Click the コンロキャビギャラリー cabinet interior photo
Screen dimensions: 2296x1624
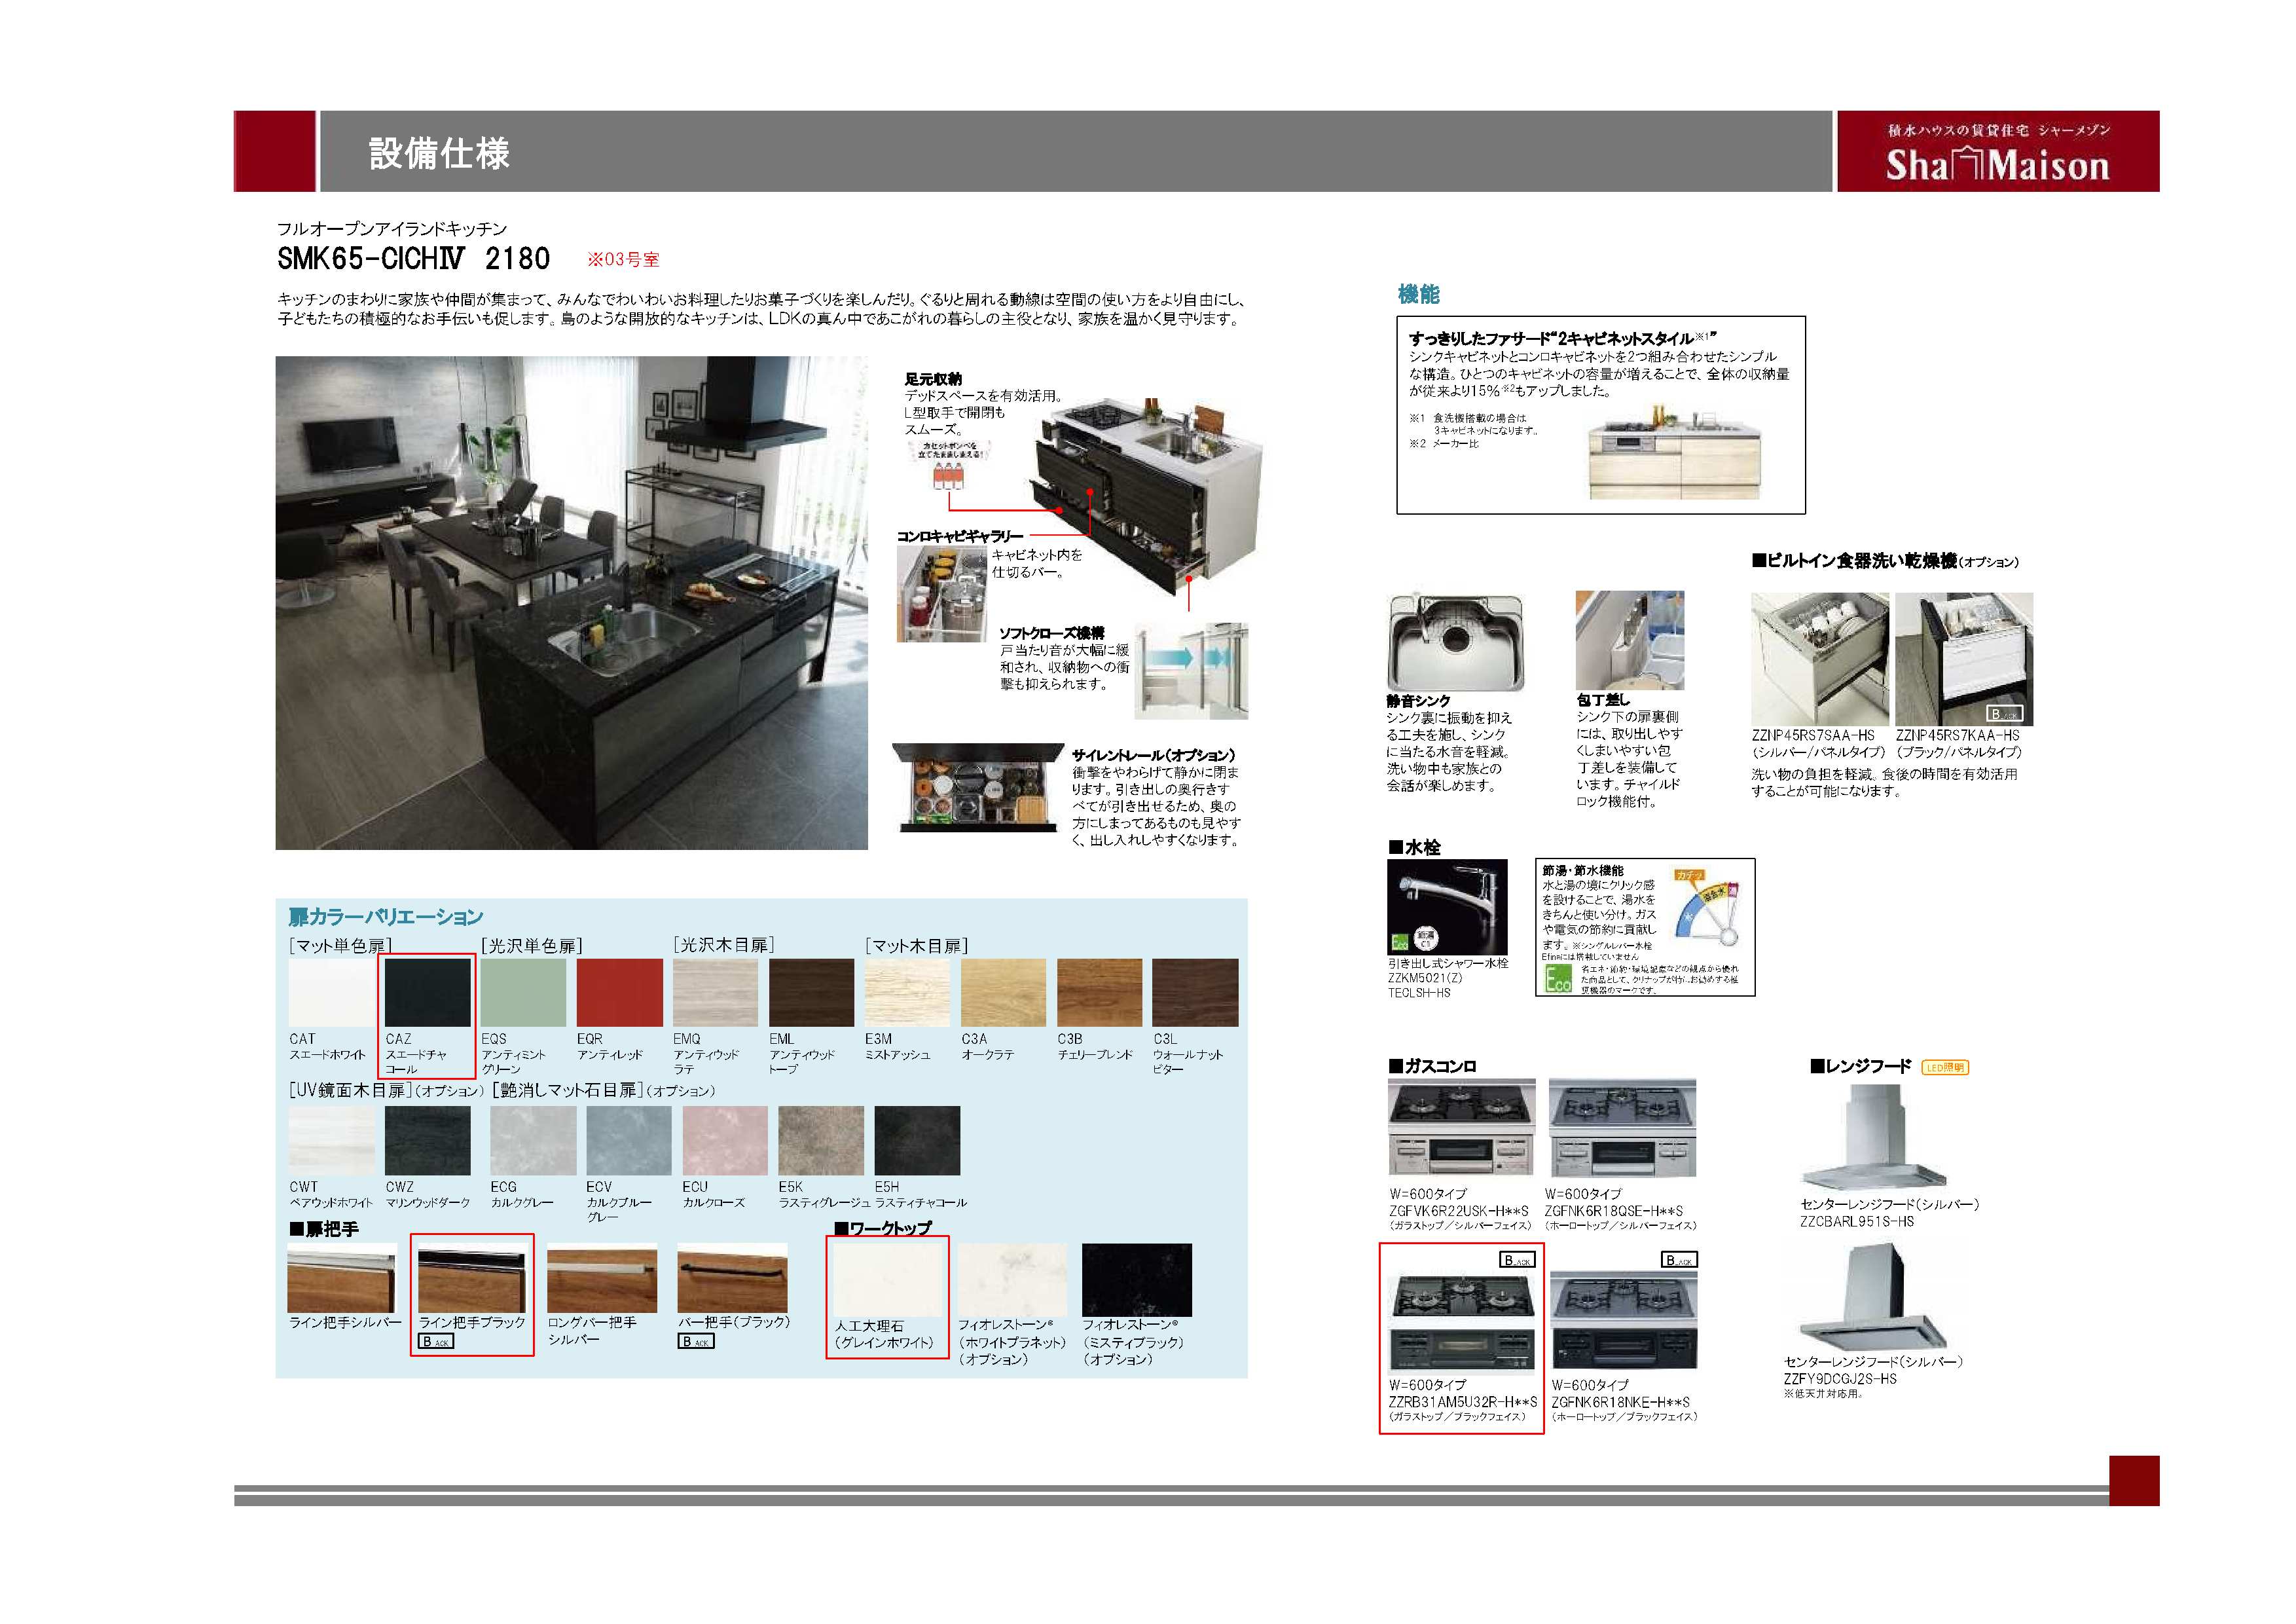coord(942,594)
